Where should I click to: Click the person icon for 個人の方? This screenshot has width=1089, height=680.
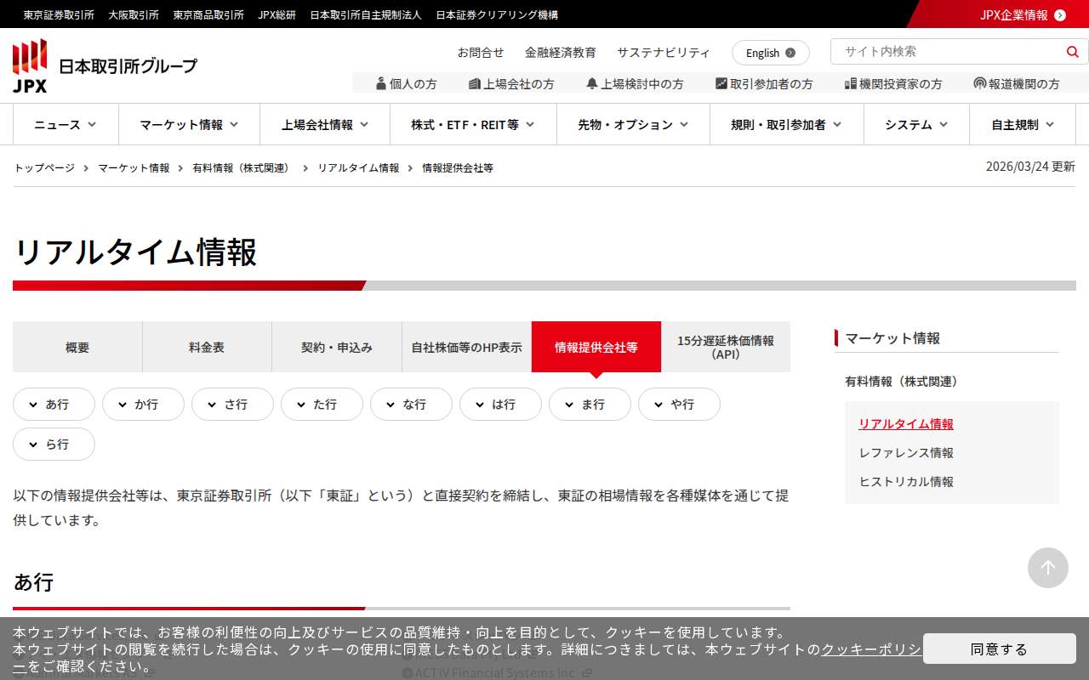click(x=381, y=83)
